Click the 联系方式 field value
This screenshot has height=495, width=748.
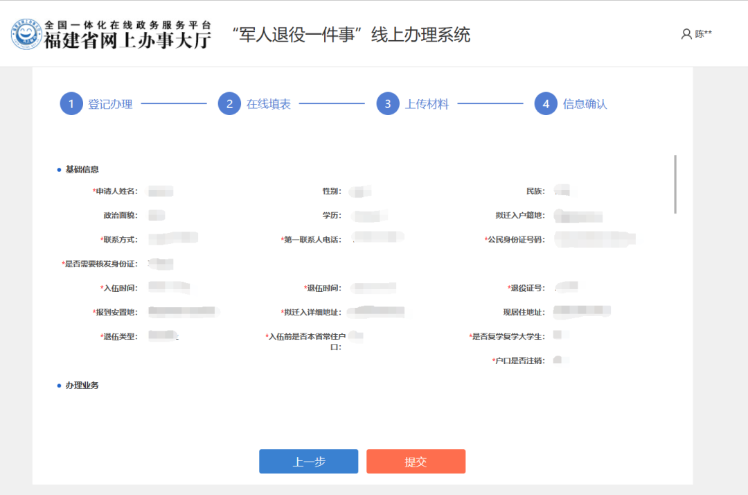[x=173, y=240]
